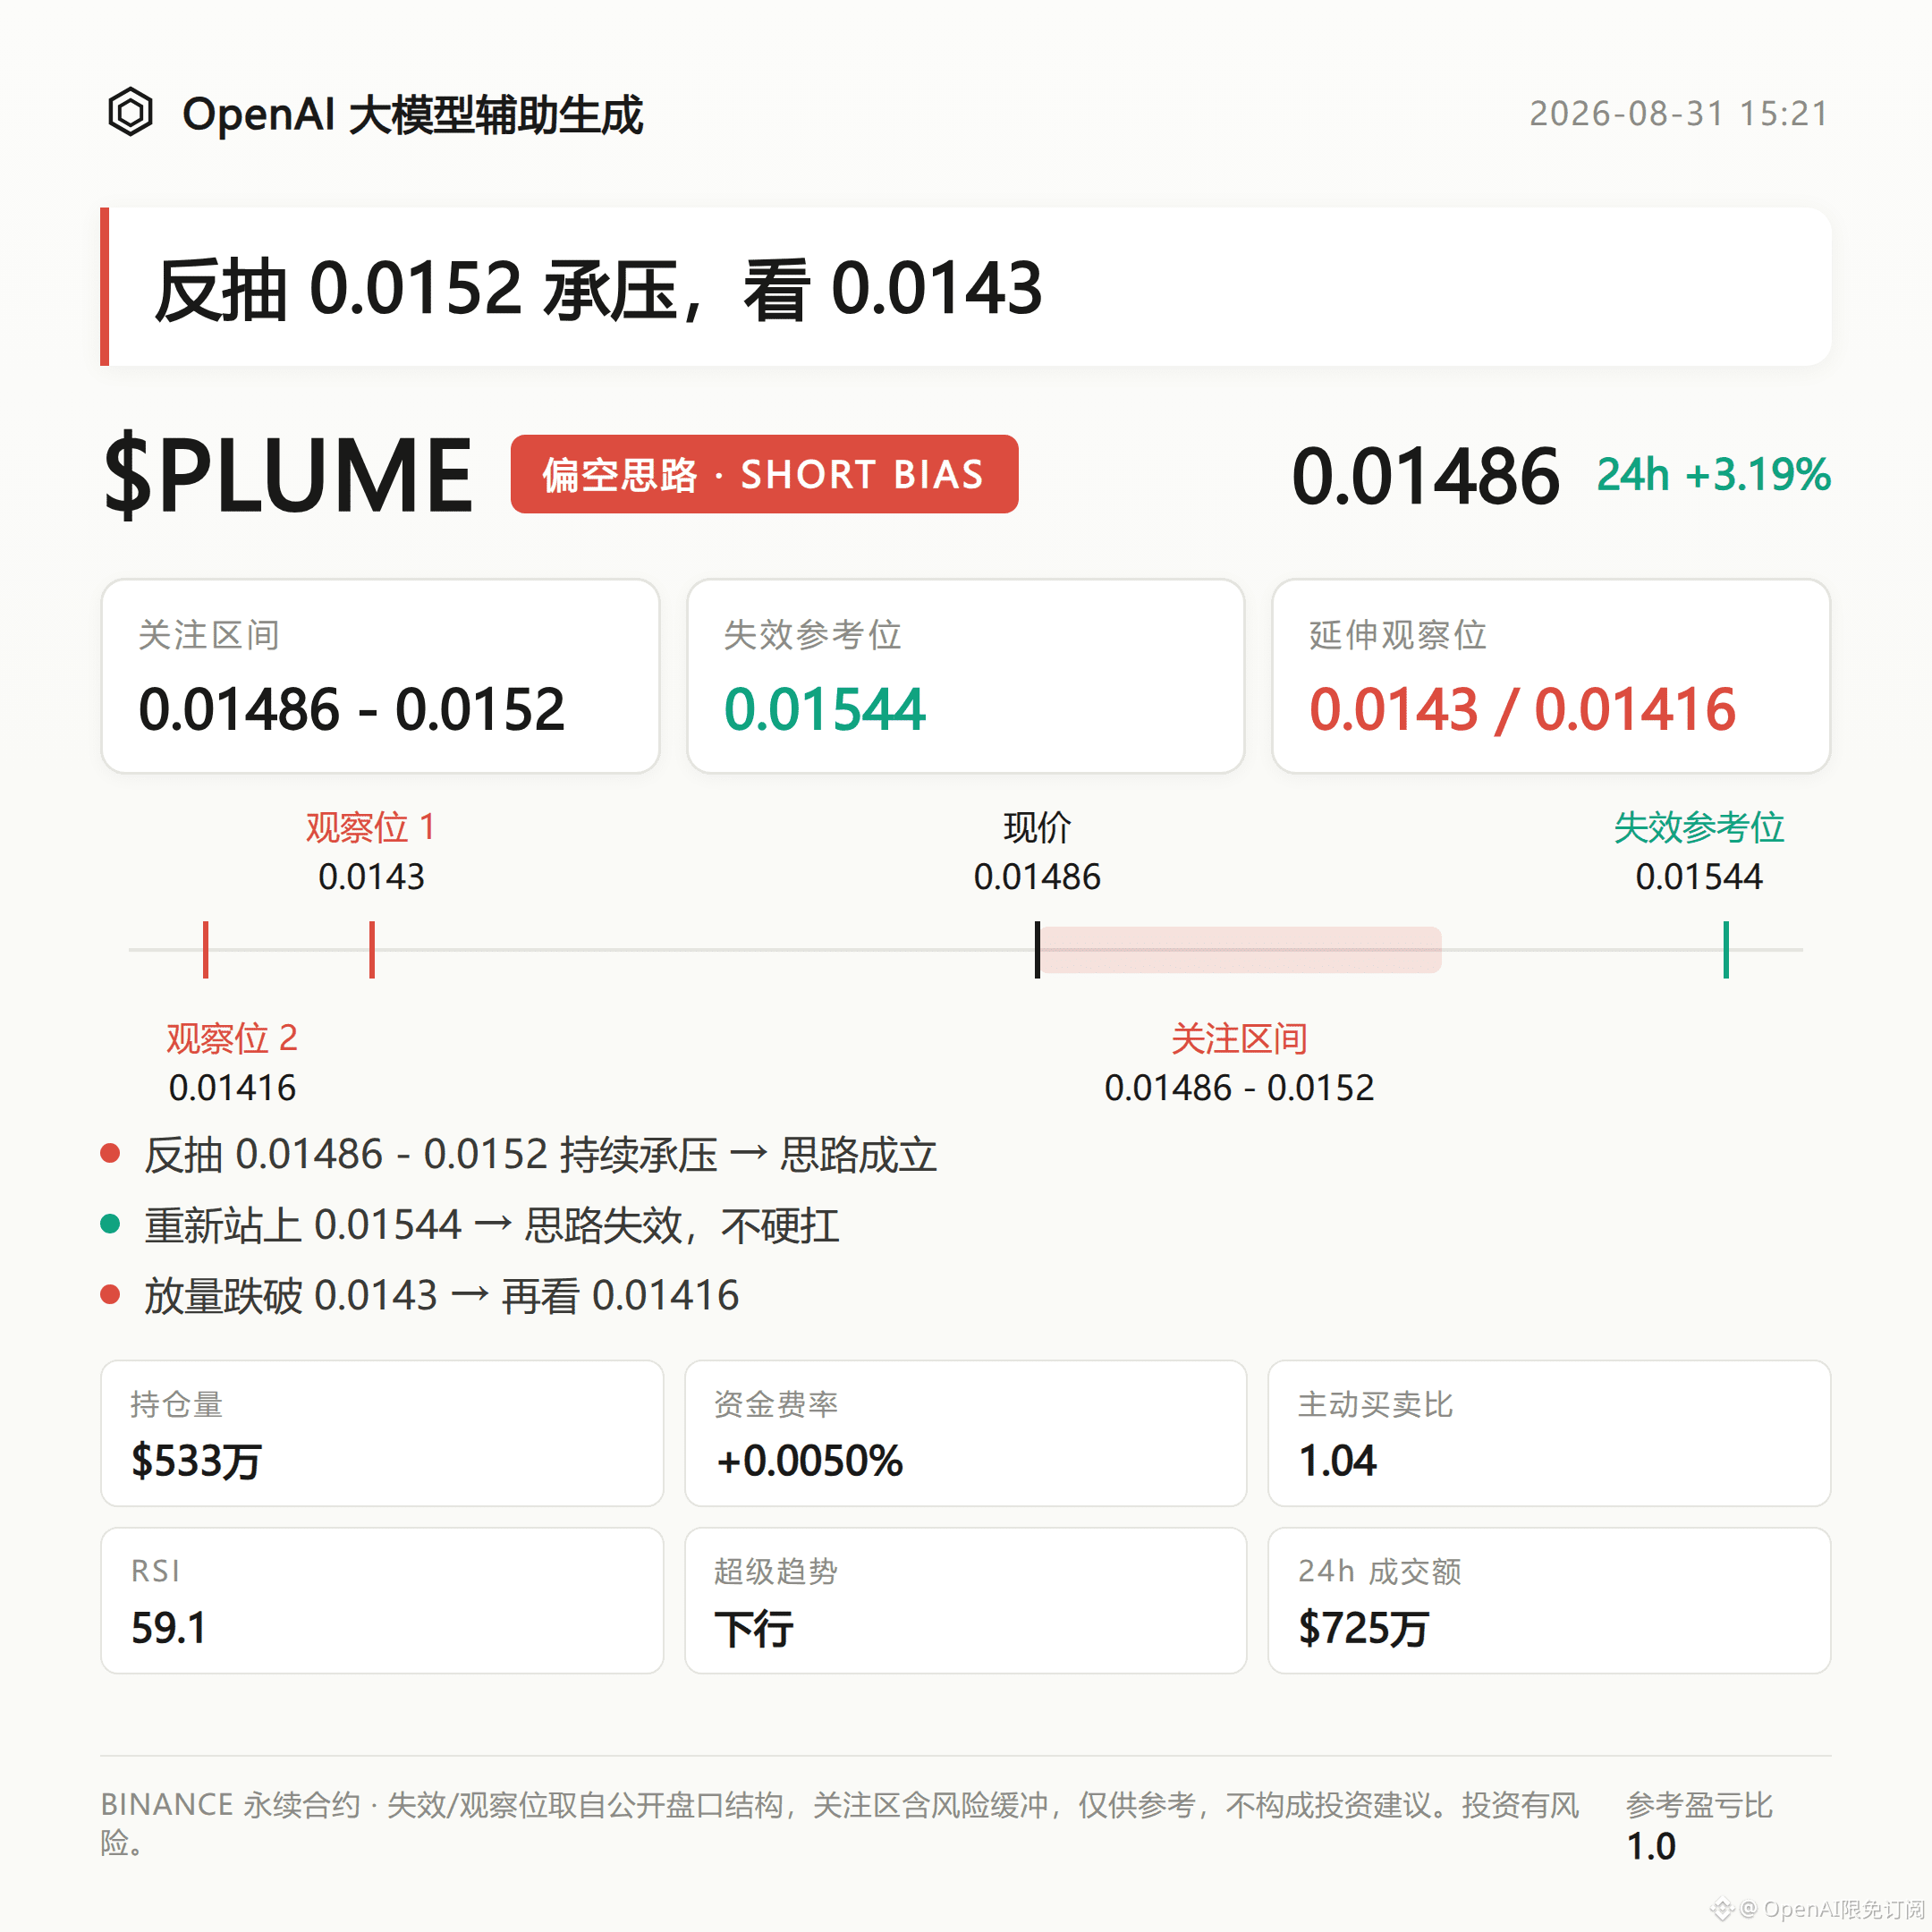Image resolution: width=1932 pixels, height=1932 pixels.
Task: Click the red 观察位 2 tick on the price line
Action: point(206,949)
